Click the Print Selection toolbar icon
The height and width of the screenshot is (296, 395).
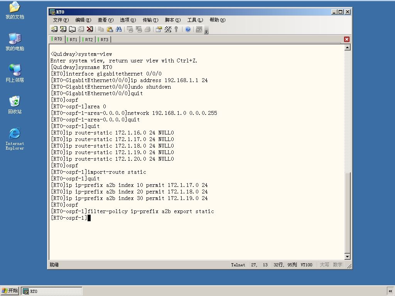[139, 29]
